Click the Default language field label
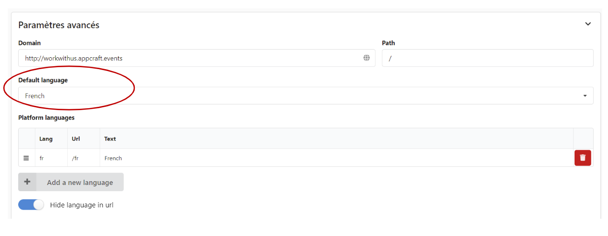Screen dimensions: 608x236 43,80
